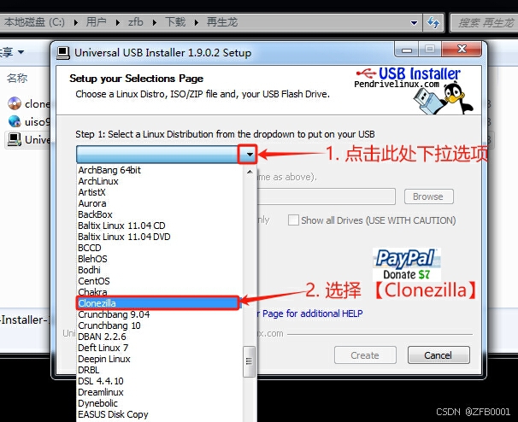Navigate to 本地磁盘 (C:) breadcrumb
Viewport: 518px width, 422px height.
point(33,22)
